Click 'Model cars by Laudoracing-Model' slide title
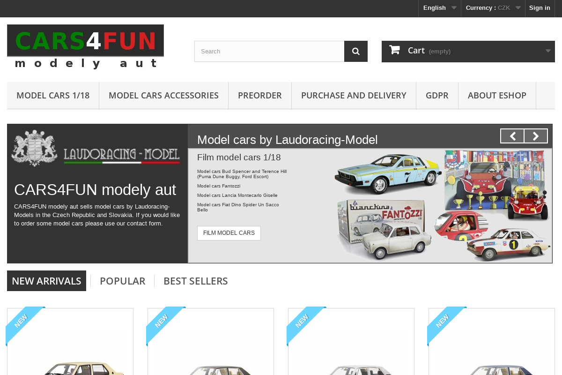This screenshot has width=562, height=375. click(287, 140)
